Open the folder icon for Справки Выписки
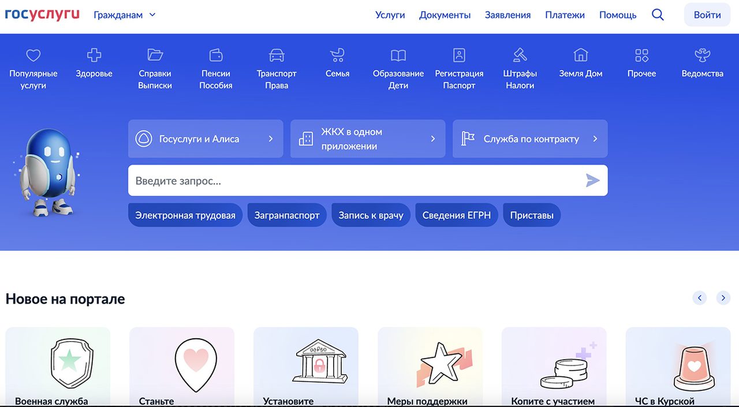Viewport: 739px width, 407px height. pyautogui.click(x=155, y=55)
